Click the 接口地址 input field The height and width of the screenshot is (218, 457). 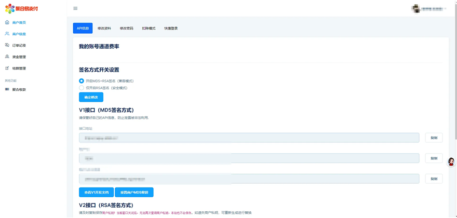coord(249,138)
